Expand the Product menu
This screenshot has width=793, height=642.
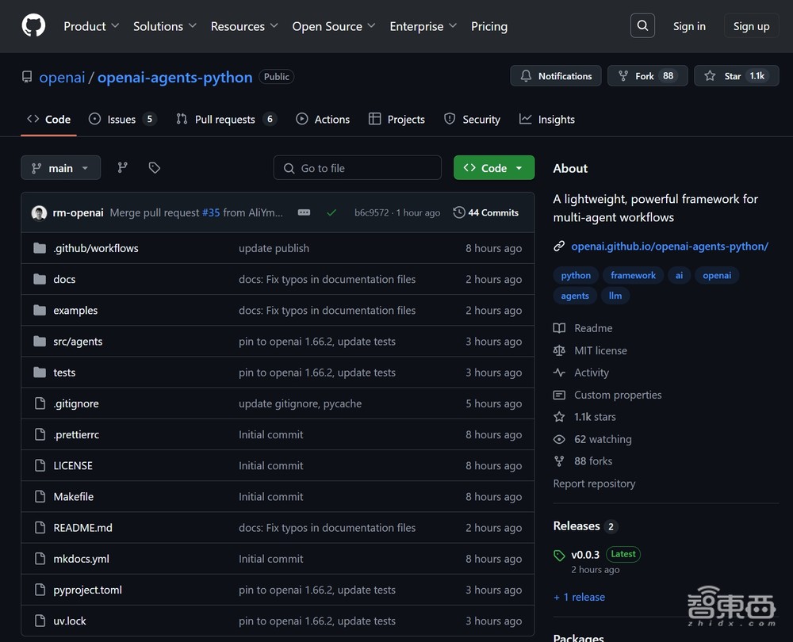click(x=91, y=26)
